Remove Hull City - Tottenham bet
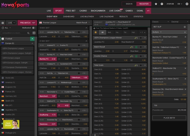 tap(185, 47)
